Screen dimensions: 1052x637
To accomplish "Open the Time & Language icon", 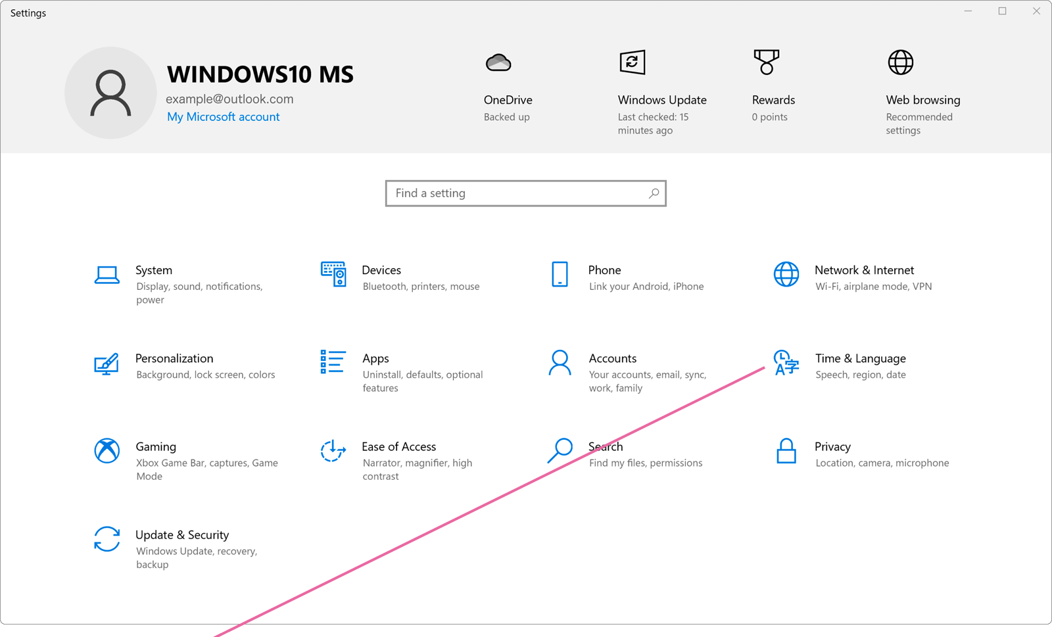I will (786, 362).
